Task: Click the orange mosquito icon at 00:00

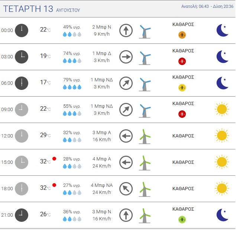Action: pyautogui.click(x=182, y=35)
